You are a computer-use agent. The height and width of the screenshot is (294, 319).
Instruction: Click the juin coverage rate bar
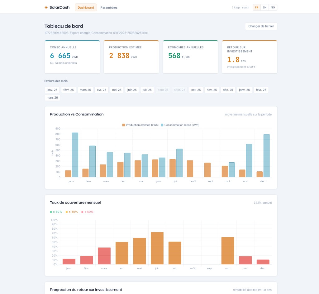pos(157,248)
